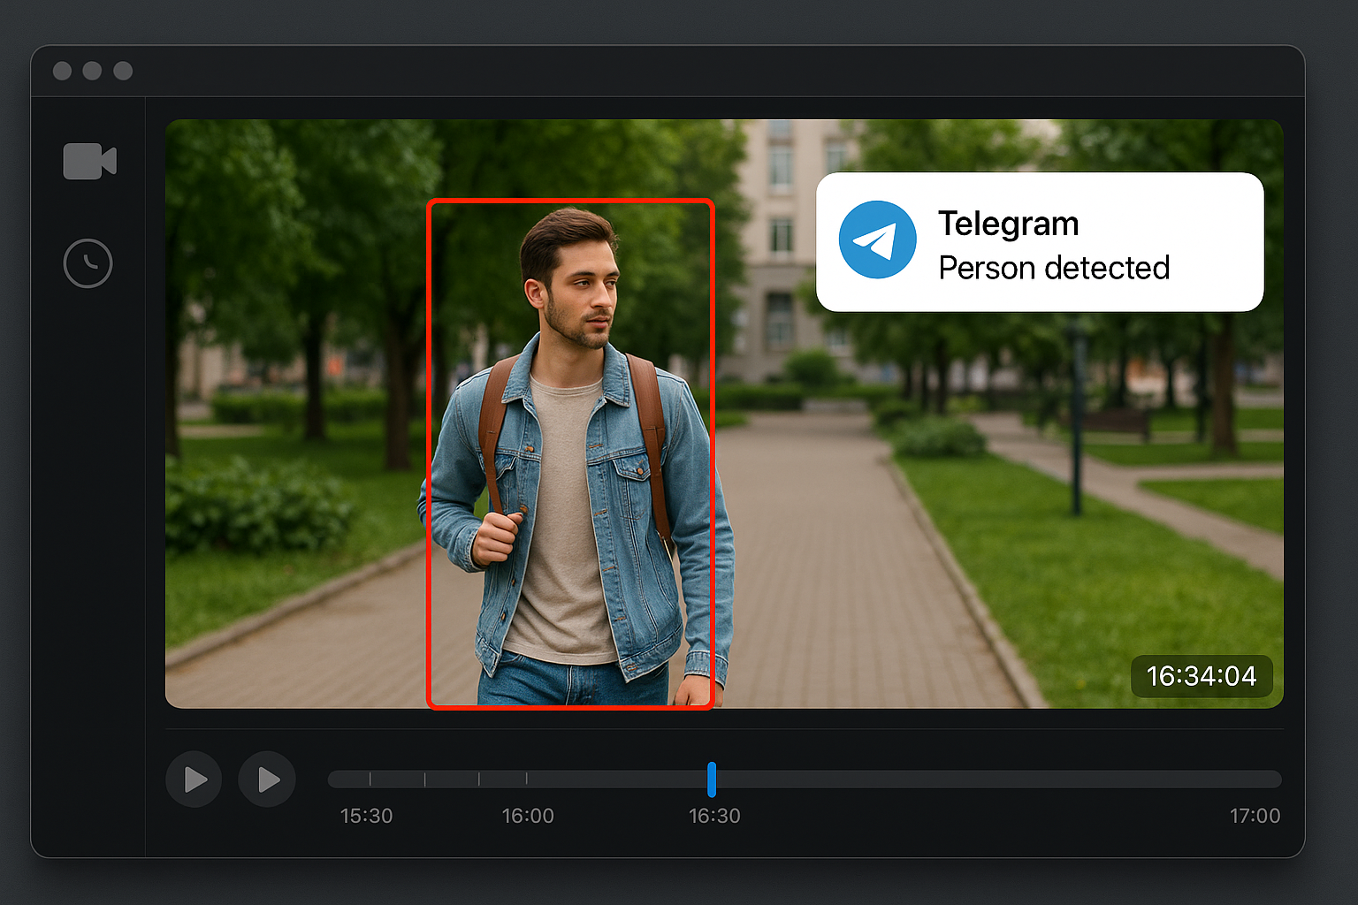This screenshot has width=1358, height=905.
Task: Click the red window close dot
Action: click(62, 71)
